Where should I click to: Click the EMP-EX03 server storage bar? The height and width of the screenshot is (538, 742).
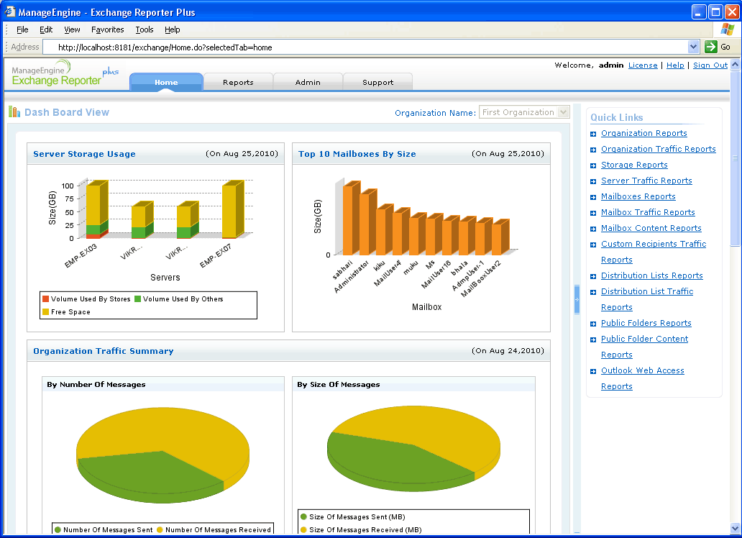97,209
